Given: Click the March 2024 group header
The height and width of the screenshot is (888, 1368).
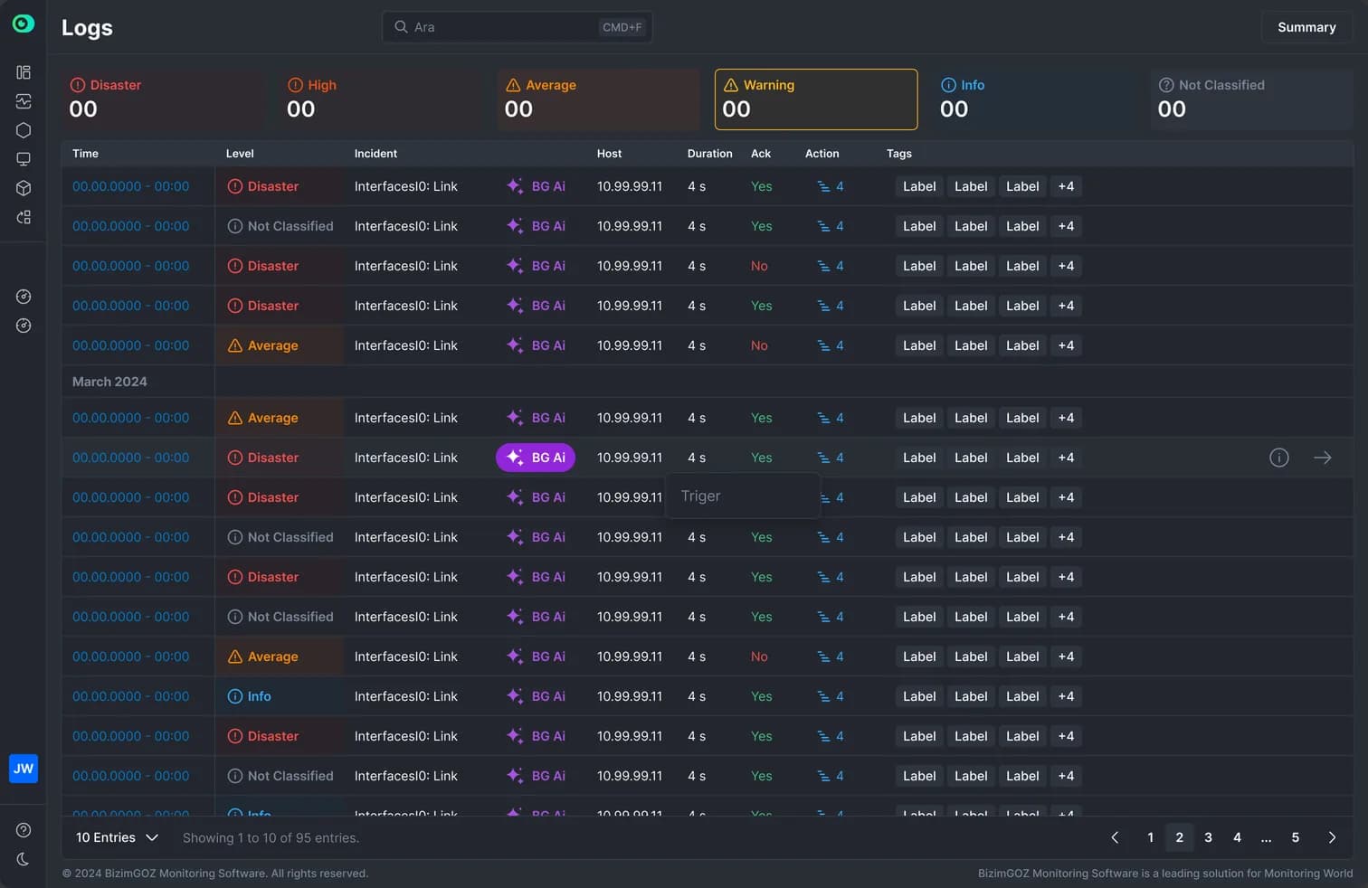Looking at the screenshot, I should pos(109,382).
